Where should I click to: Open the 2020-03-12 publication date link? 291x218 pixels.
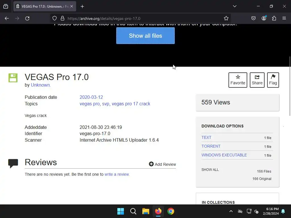[91, 97]
